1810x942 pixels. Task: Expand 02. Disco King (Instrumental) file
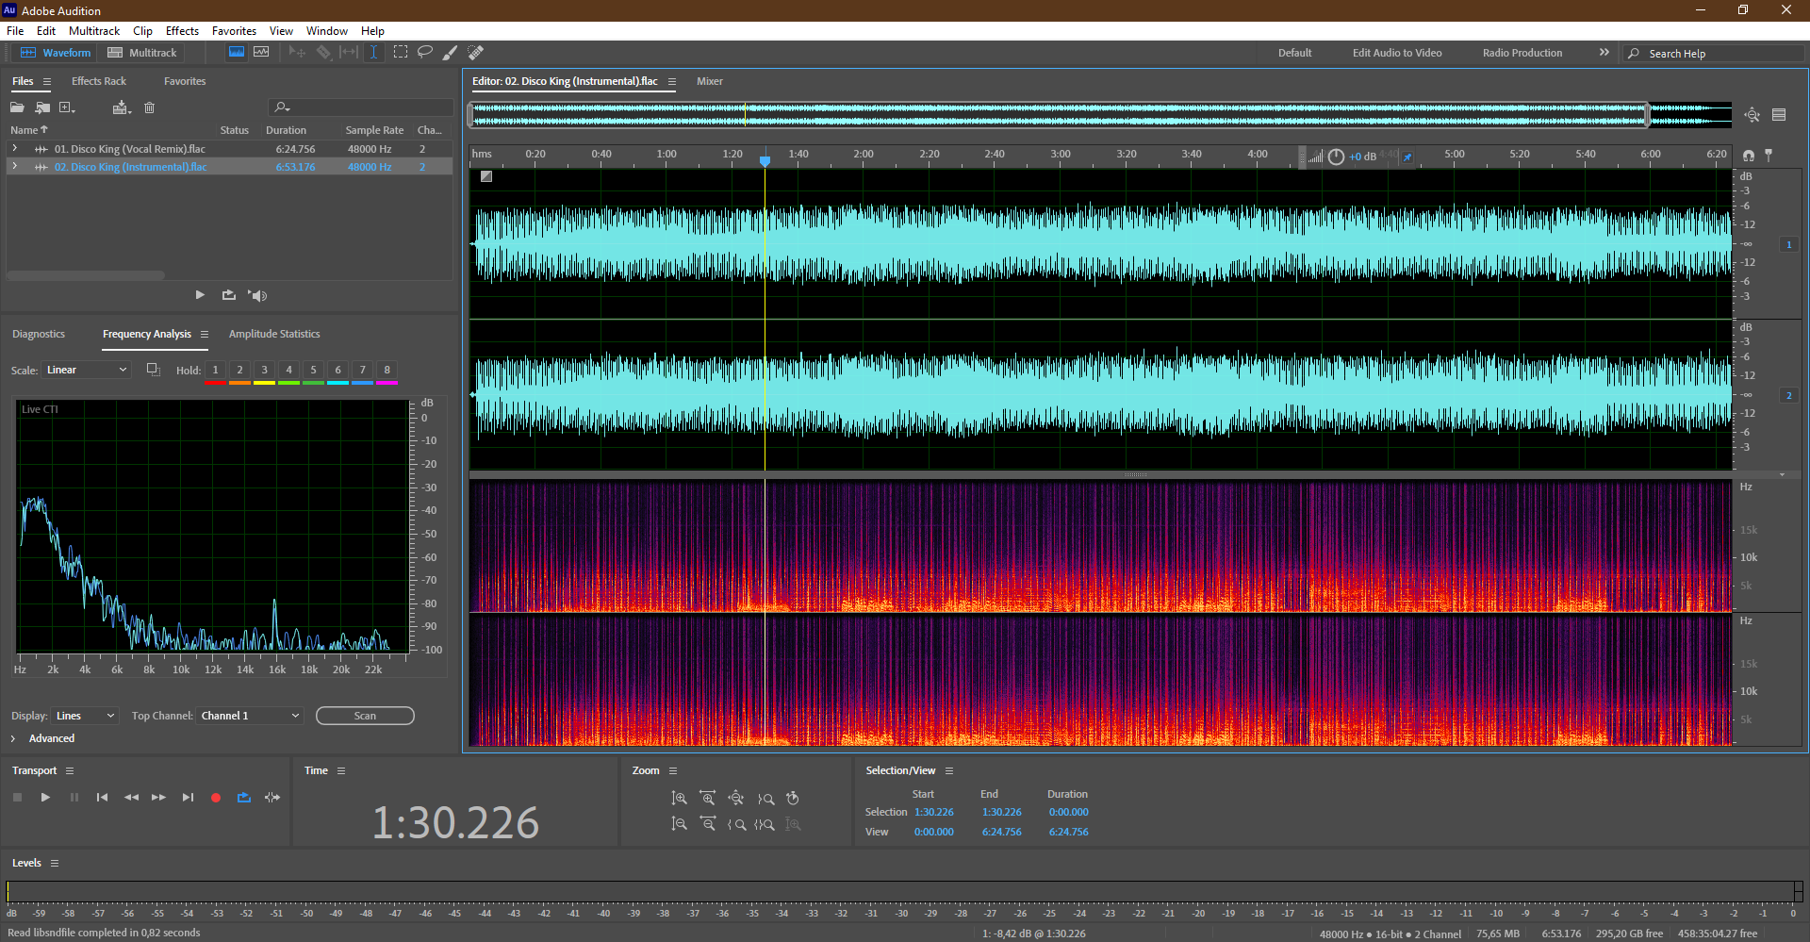click(14, 167)
